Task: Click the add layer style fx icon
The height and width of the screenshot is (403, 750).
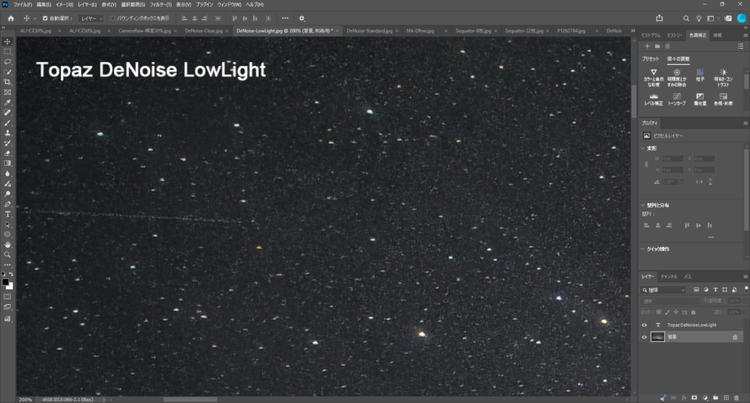Action: pos(684,397)
